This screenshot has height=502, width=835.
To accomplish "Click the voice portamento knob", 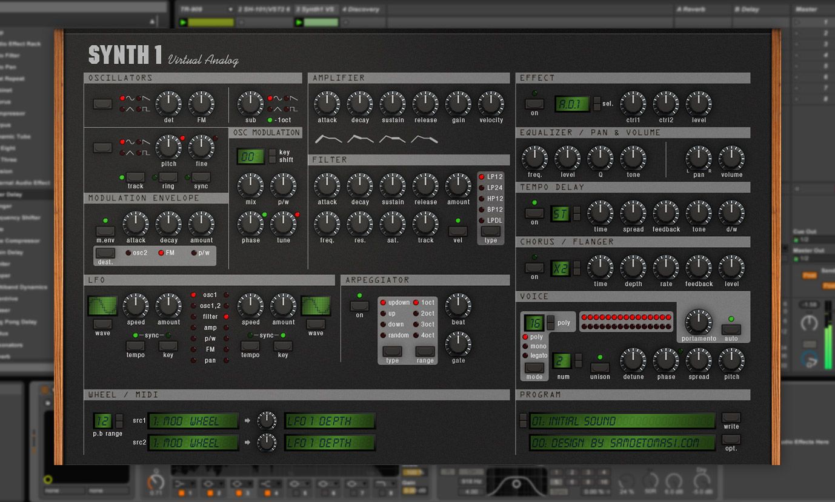I will 698,322.
